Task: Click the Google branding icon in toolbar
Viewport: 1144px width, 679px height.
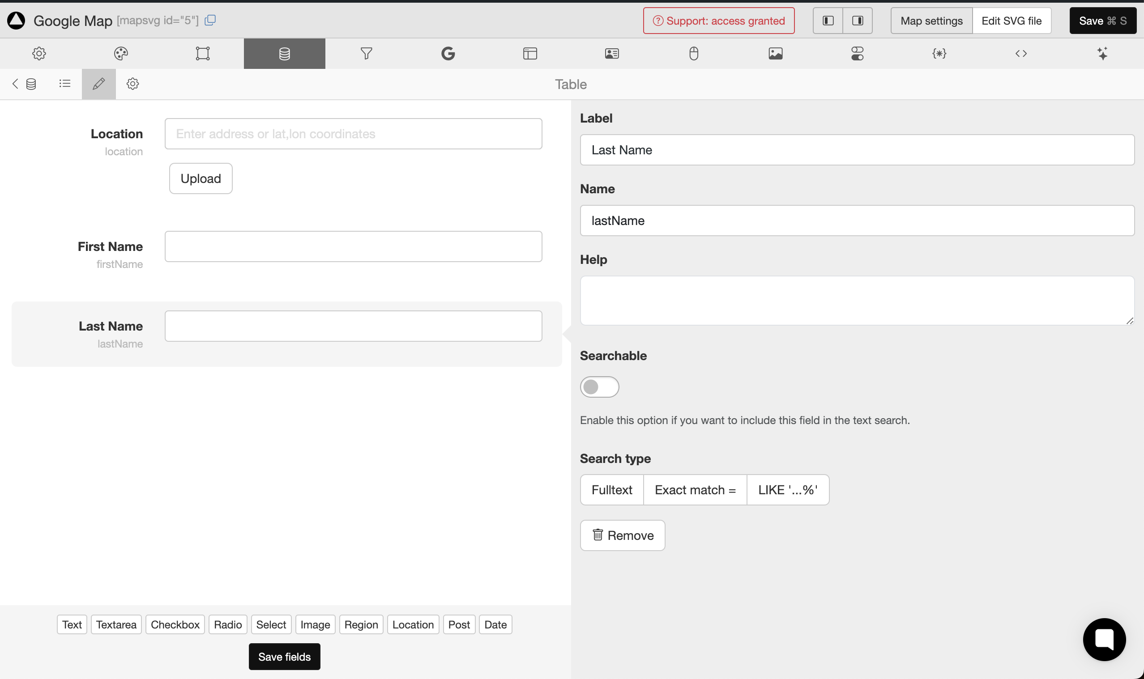Action: click(x=447, y=53)
